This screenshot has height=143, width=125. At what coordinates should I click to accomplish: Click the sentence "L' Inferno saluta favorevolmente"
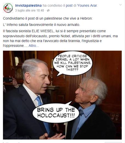(x=41, y=25)
